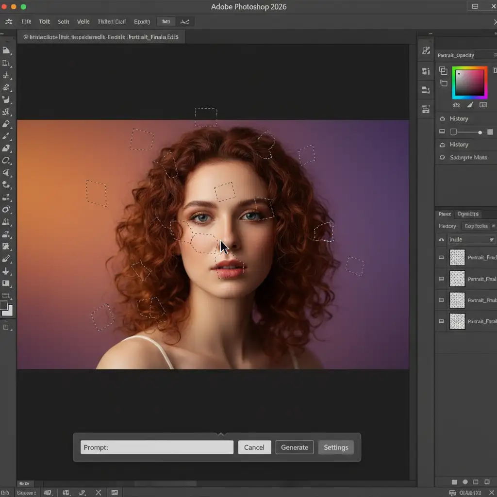Click inside the square color picker field
This screenshot has width=497, height=497.
(x=469, y=83)
